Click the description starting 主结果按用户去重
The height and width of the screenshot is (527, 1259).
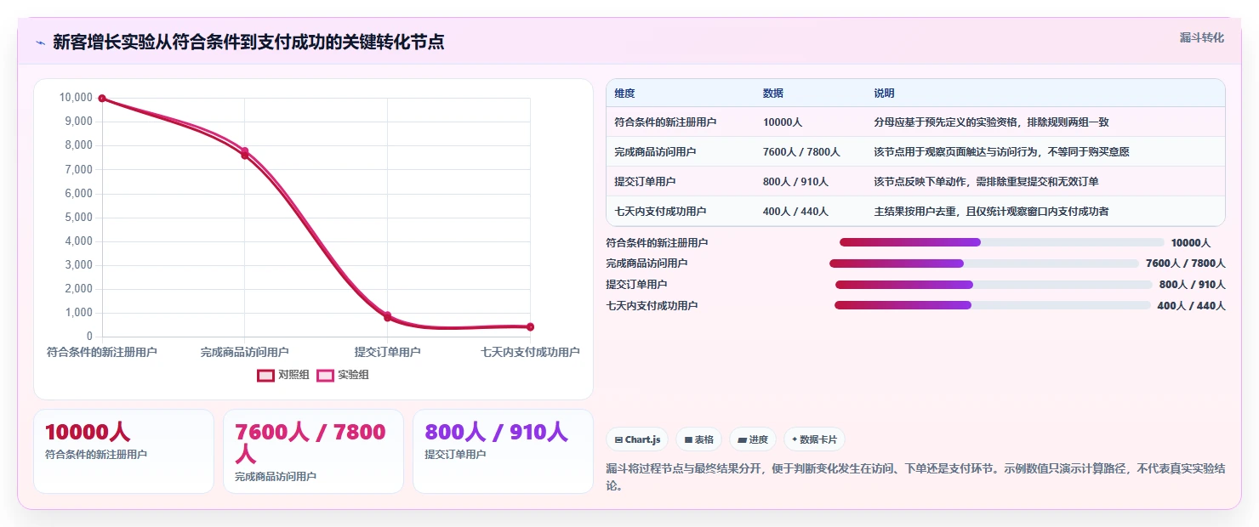click(x=991, y=212)
